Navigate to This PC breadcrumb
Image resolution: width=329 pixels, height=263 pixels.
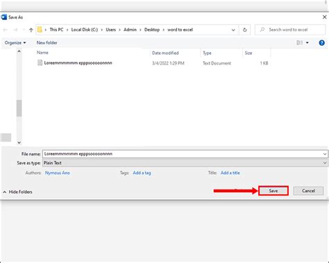click(x=56, y=30)
